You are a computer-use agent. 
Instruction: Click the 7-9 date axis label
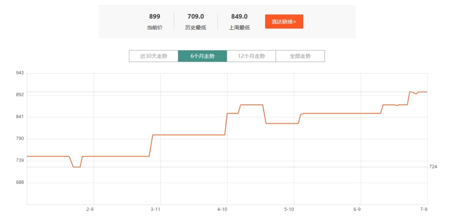[x=424, y=209]
